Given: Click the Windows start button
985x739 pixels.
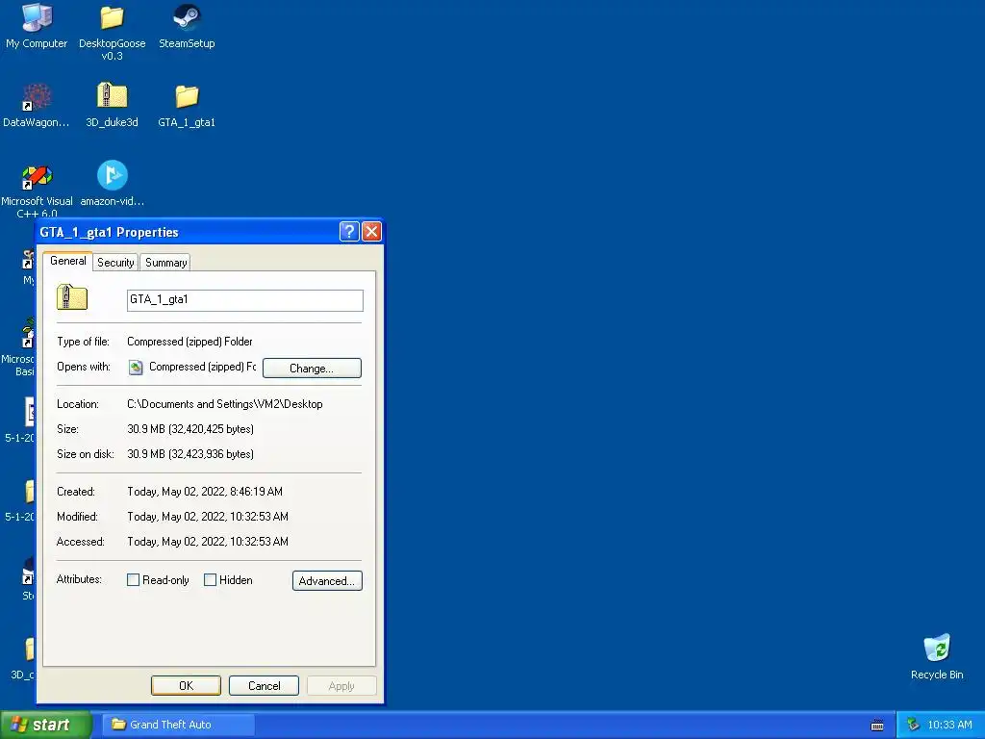Looking at the screenshot, I should click(45, 725).
